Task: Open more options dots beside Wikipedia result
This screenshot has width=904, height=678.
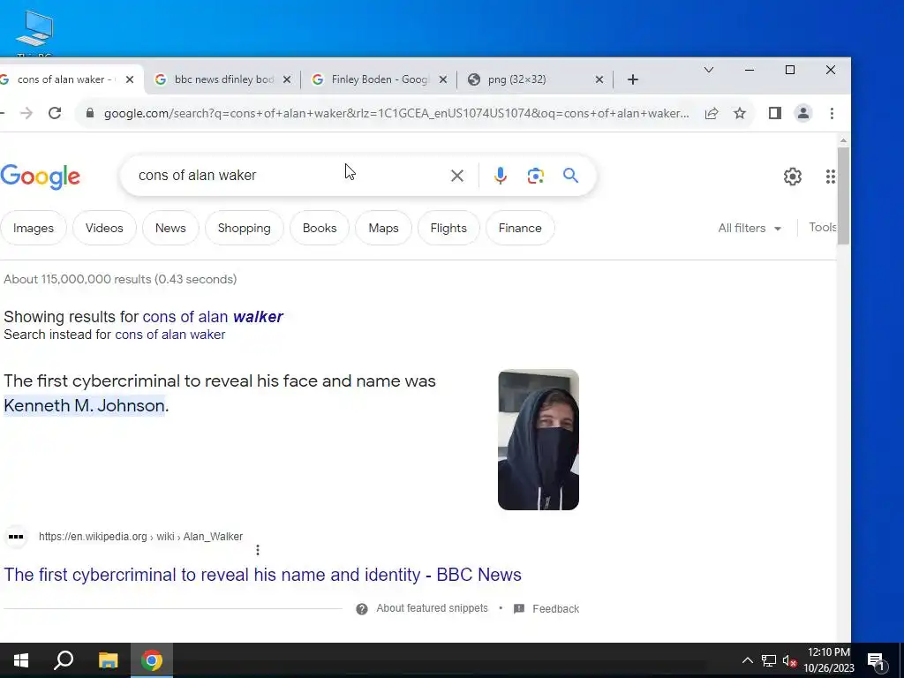Action: coord(258,550)
